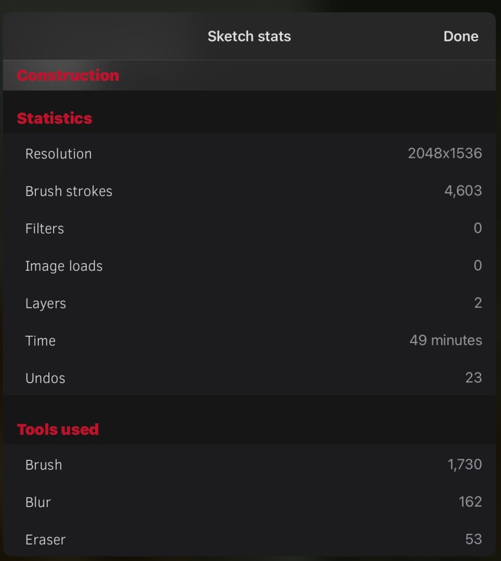Select the Image loads row label

tap(64, 266)
